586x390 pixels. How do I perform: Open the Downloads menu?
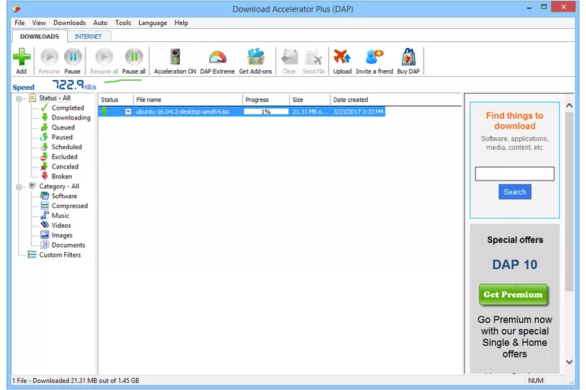[69, 23]
